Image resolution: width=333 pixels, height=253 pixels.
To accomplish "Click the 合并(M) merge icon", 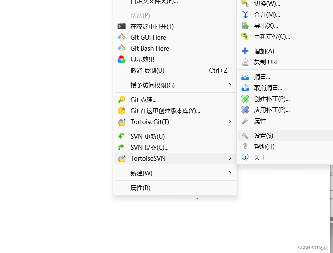I will [x=245, y=15].
